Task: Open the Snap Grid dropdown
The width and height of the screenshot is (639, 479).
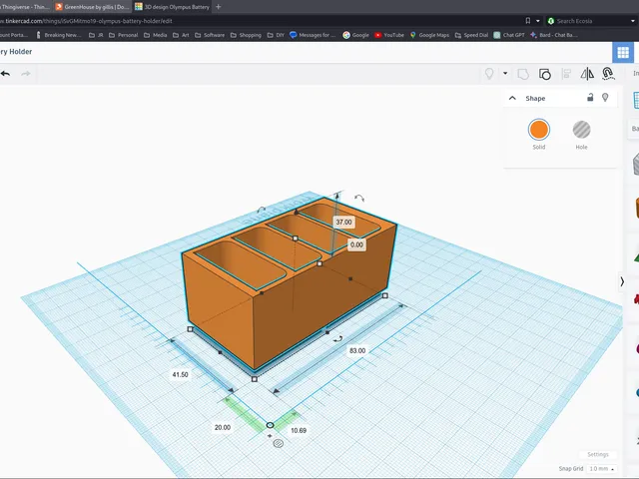Action: (602, 469)
